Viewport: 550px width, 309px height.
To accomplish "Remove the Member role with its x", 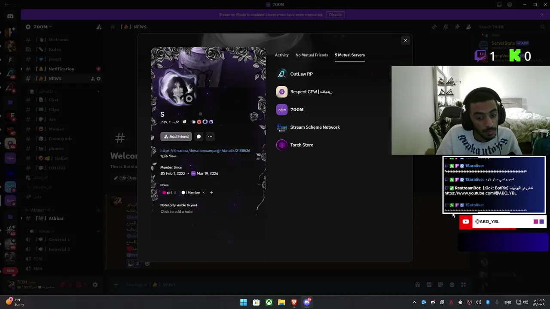I will coord(204,193).
